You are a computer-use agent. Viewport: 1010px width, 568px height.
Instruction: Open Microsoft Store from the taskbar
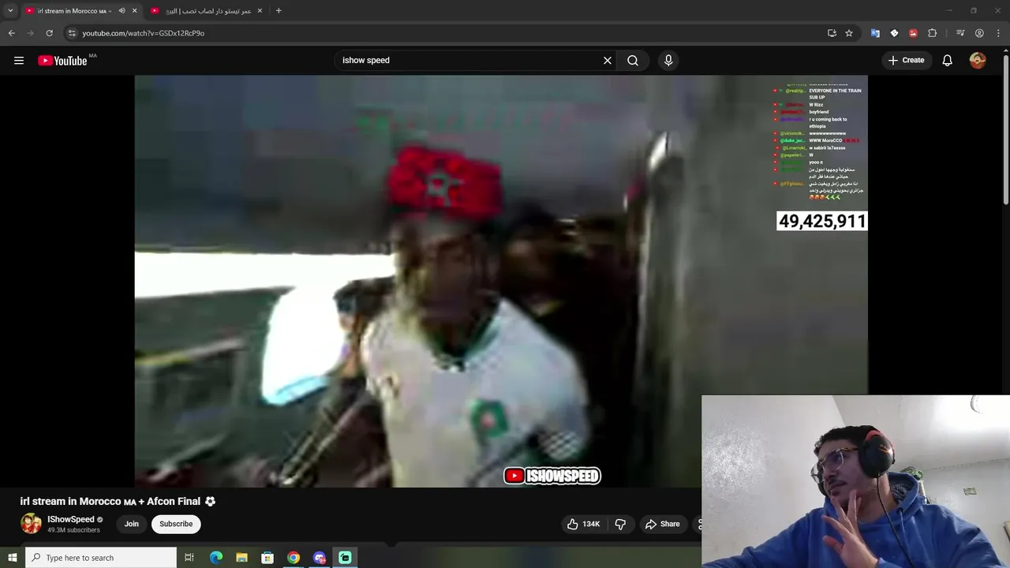[267, 558]
